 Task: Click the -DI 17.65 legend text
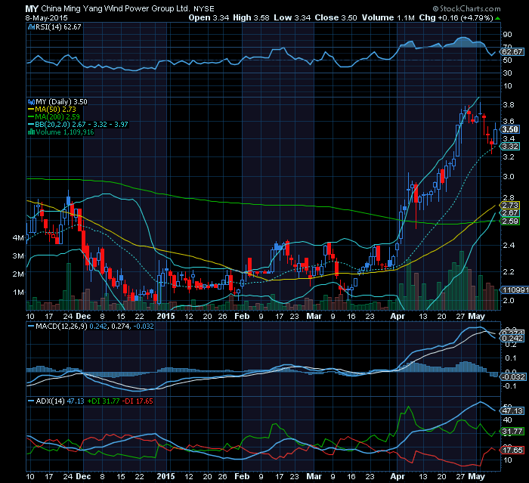pos(138,401)
